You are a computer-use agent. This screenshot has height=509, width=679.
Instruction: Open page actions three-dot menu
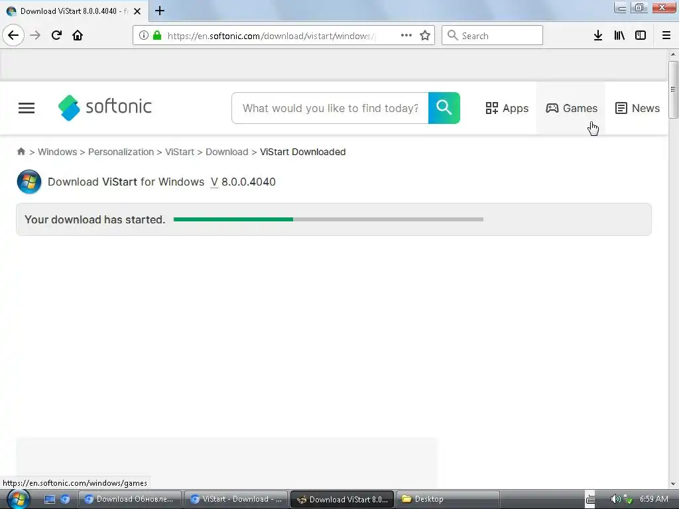tap(406, 36)
